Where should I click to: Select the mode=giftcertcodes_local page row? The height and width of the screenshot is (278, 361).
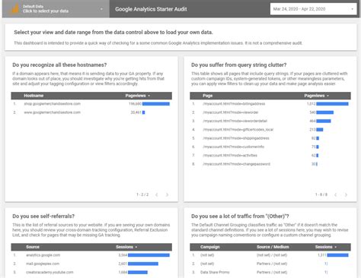click(x=270, y=130)
